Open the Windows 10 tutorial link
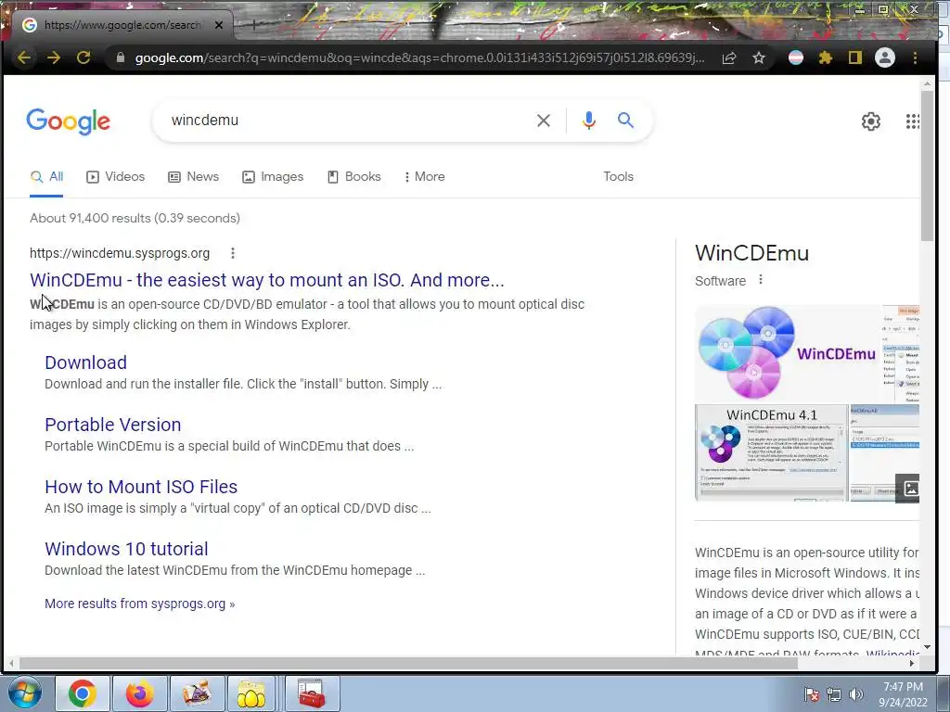This screenshot has width=950, height=712. (126, 549)
